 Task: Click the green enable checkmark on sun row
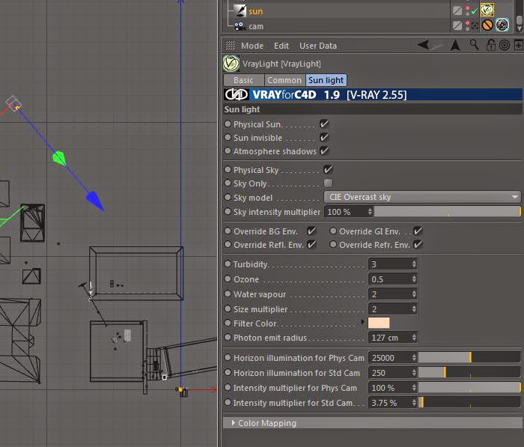(475, 12)
